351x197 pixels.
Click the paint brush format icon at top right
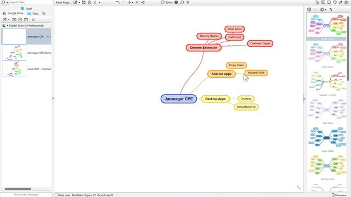pos(347,2)
